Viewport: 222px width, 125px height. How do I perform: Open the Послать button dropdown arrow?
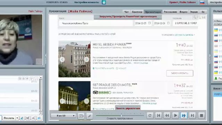(17, 118)
